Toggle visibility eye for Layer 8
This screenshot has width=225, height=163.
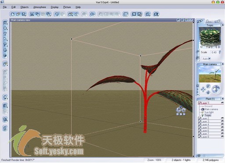[222, 136]
